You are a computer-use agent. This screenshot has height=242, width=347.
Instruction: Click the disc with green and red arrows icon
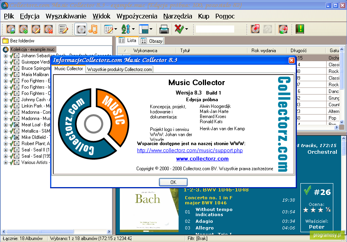[283, 29]
